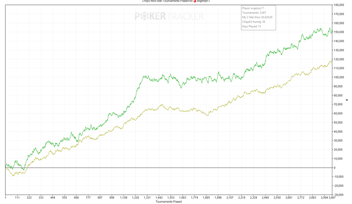Click the y-axis label 170,000
The image size is (352, 204).
339,14
